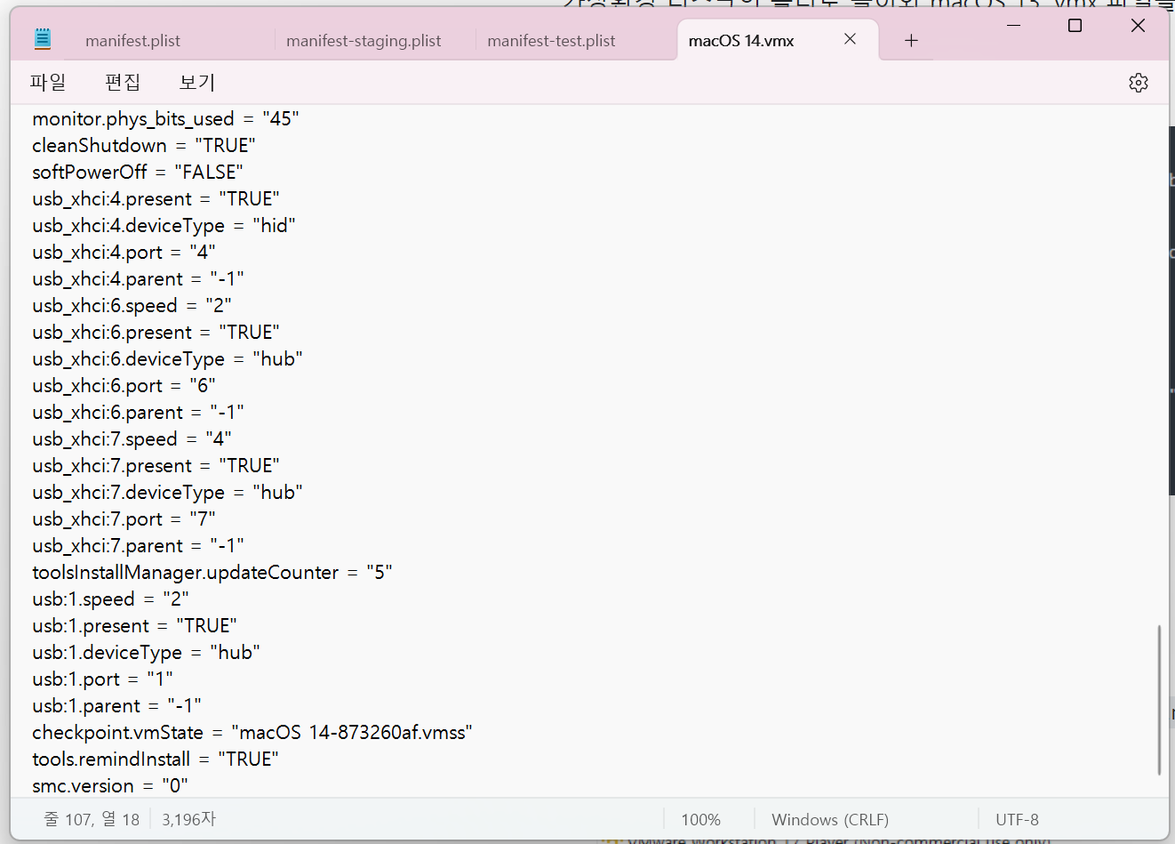Click the usb_xhci:6.speed line

[132, 306]
